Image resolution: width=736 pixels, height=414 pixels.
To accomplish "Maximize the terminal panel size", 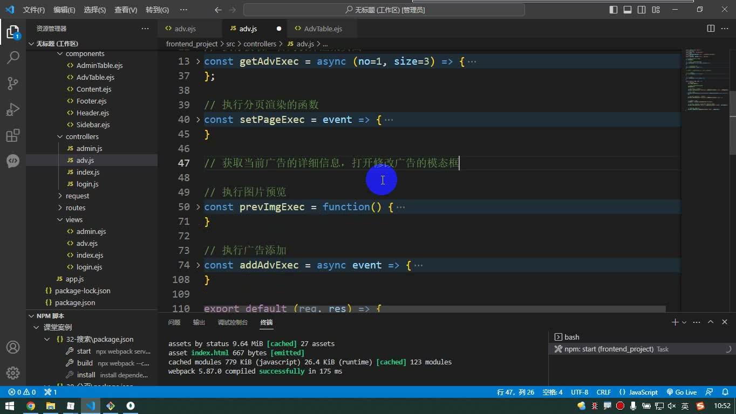I will (x=711, y=322).
